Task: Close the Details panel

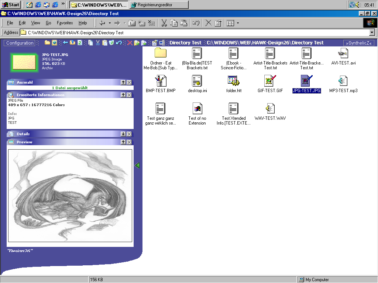Action: pos(129,134)
